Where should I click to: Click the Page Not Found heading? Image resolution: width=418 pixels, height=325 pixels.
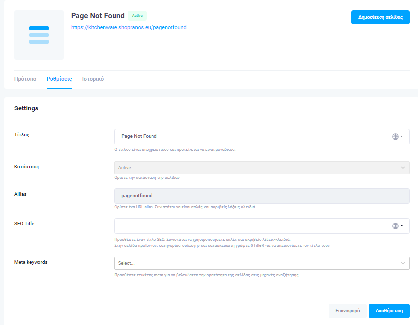click(x=98, y=16)
